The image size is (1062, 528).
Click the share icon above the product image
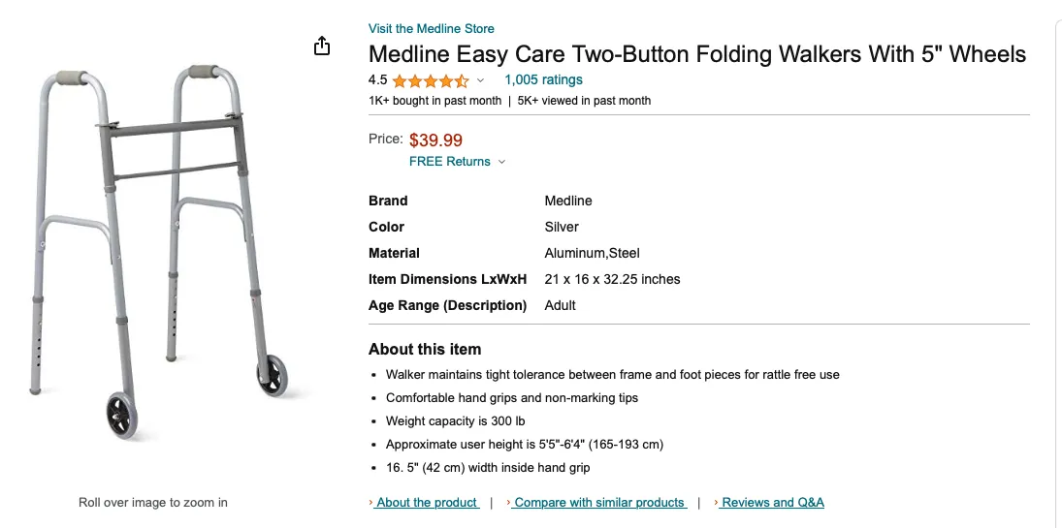[x=323, y=47]
